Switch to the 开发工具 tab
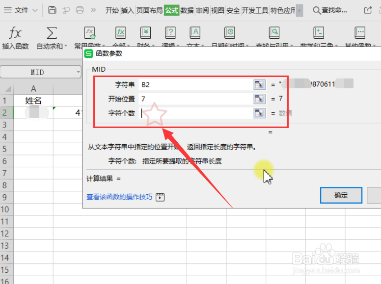381x284 pixels. (255, 10)
